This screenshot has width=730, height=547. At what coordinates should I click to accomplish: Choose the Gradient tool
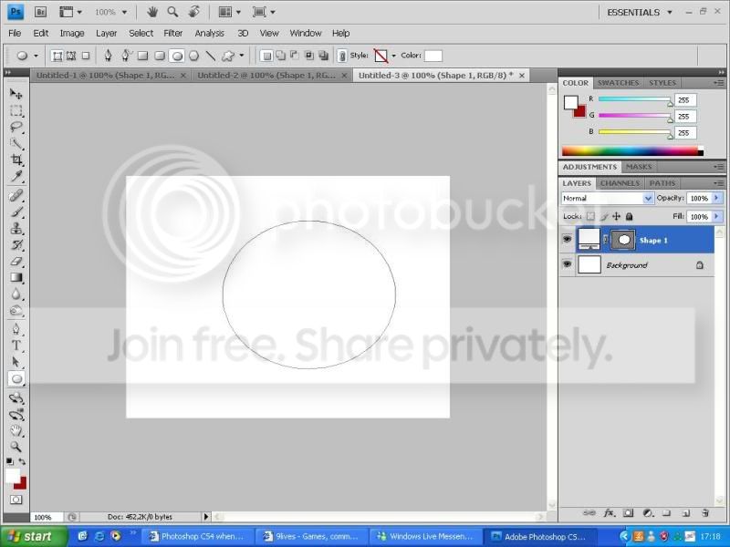point(16,278)
